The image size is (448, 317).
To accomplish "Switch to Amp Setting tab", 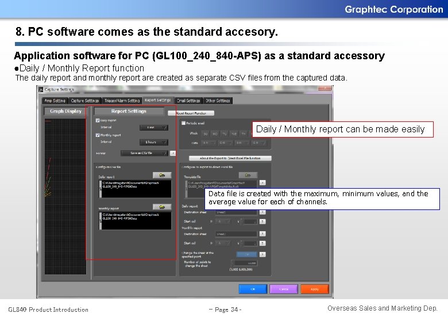I will (x=55, y=101).
